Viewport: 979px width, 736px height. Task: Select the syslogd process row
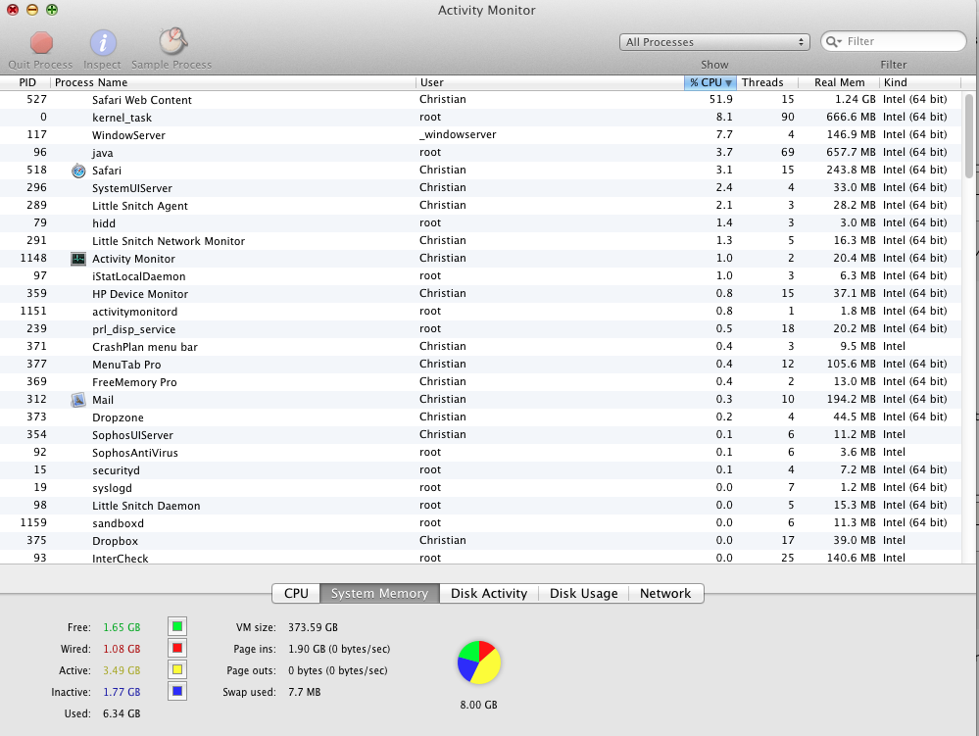click(481, 487)
